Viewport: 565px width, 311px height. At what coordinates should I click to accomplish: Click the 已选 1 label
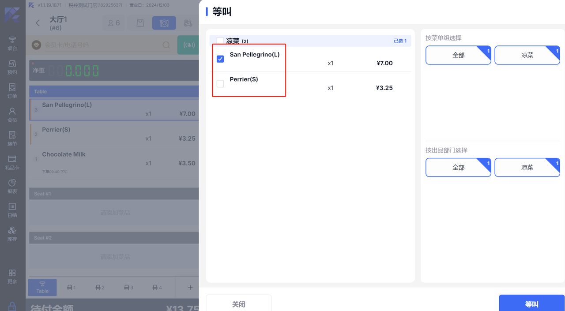[400, 41]
